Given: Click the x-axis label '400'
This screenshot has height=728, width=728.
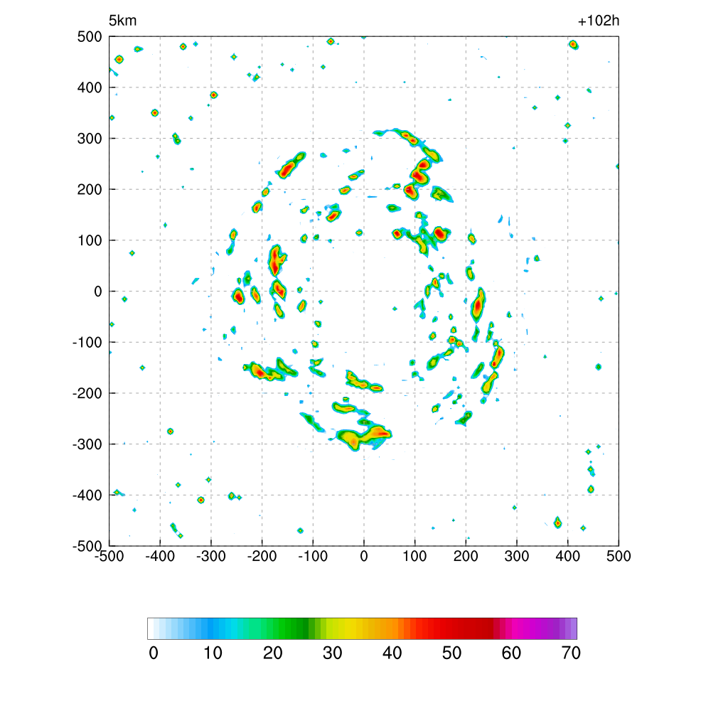Looking at the screenshot, I should pyautogui.click(x=568, y=556).
